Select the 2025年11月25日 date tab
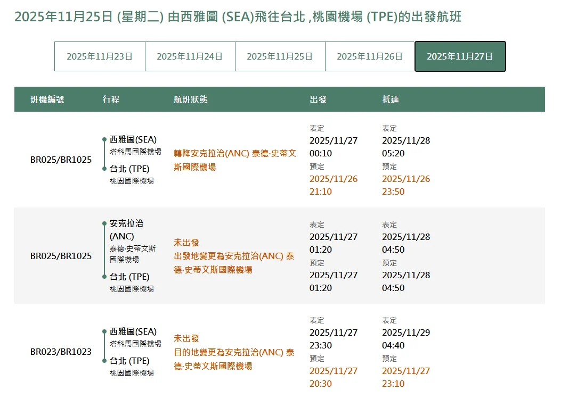 point(280,56)
